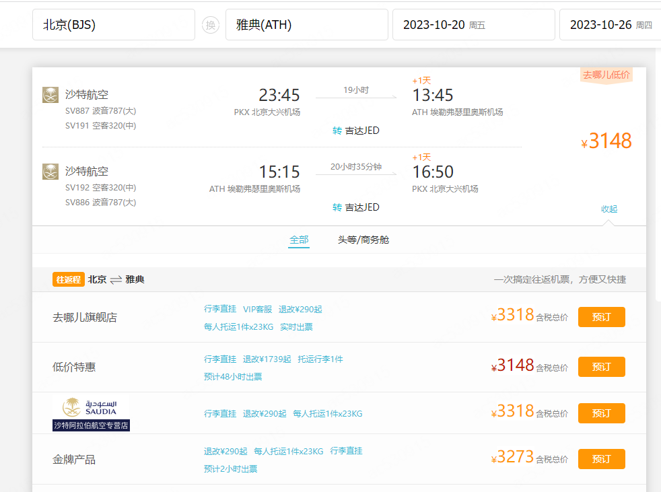Click the 20小时35分钟 duration label
The width and height of the screenshot is (661, 492).
[356, 167]
